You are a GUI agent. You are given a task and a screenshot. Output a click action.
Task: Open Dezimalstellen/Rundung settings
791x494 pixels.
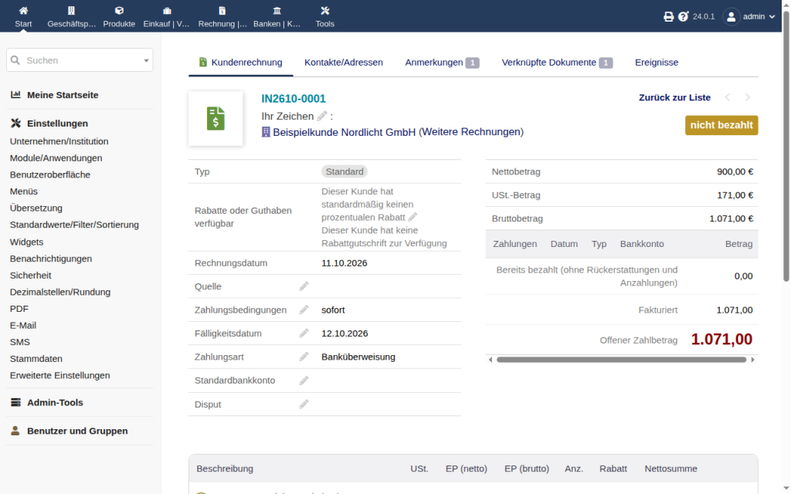coord(60,293)
